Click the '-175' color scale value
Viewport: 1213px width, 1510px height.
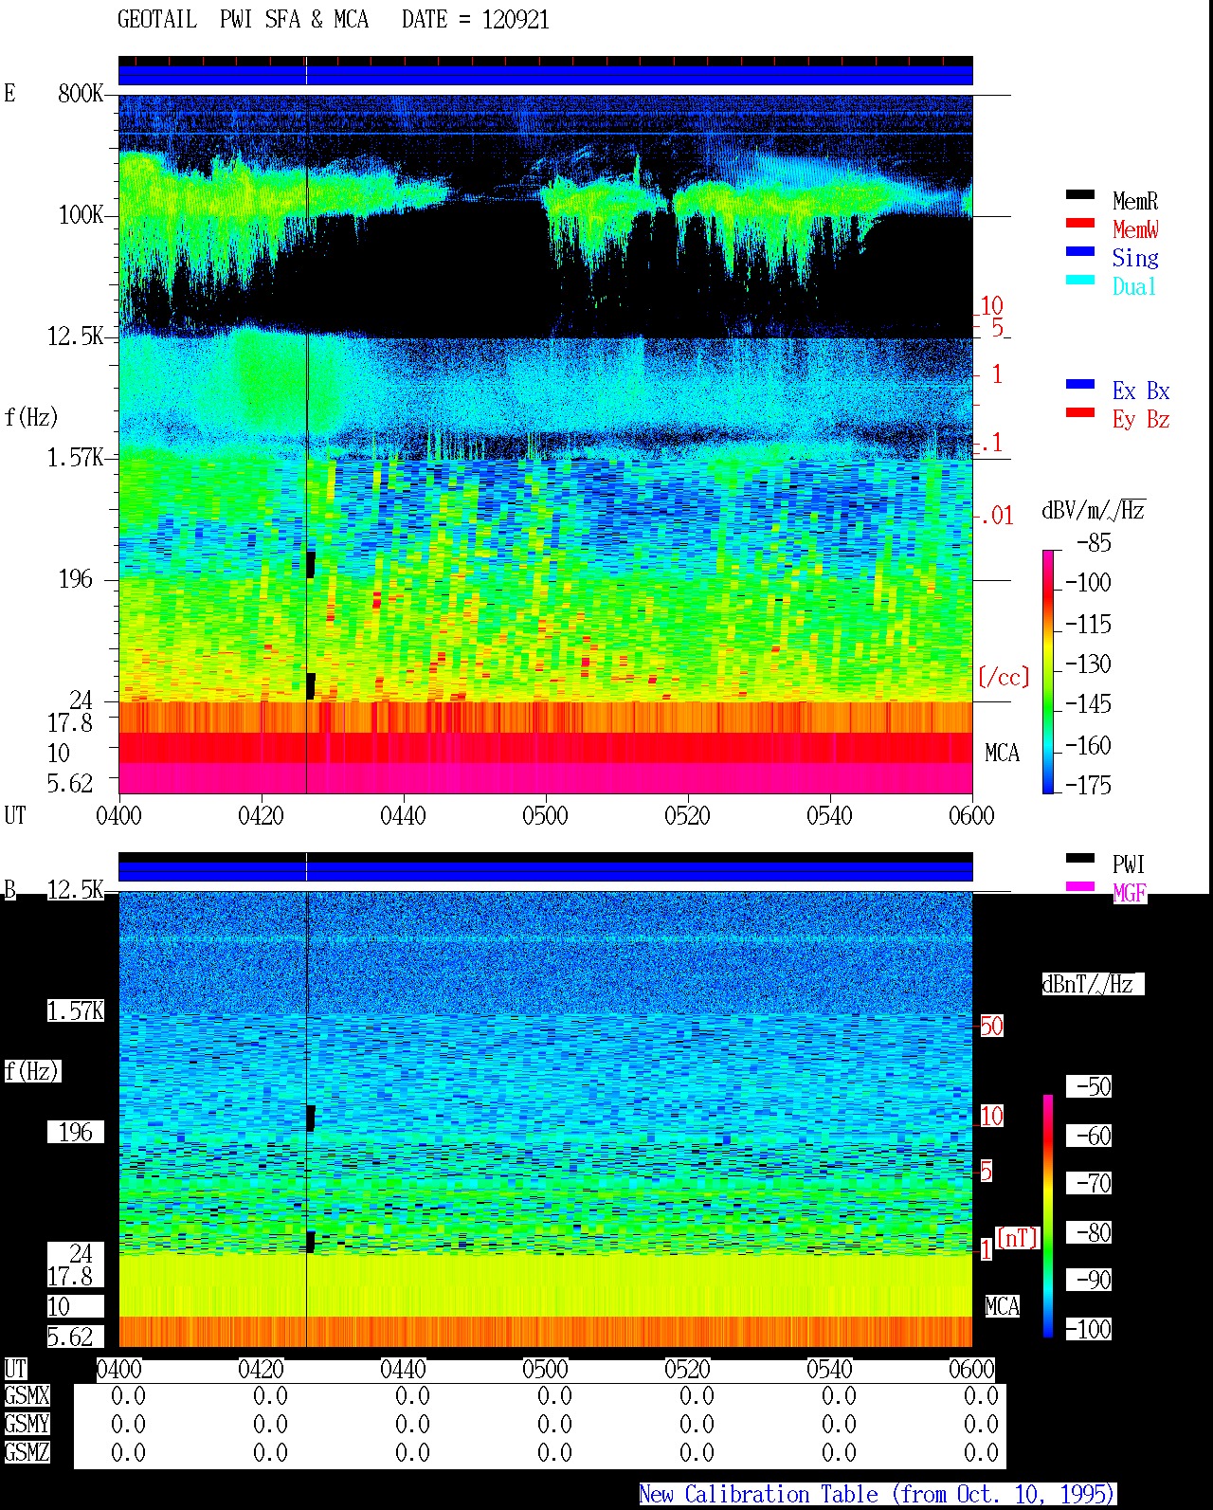1088,785
